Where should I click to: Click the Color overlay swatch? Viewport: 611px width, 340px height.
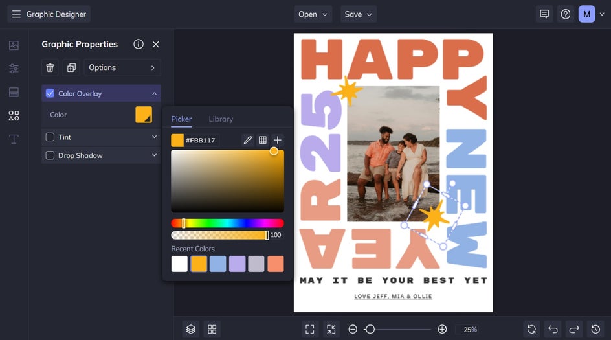pos(144,115)
